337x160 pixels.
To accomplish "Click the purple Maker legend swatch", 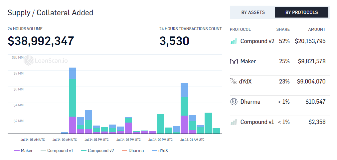I will 17,151.
